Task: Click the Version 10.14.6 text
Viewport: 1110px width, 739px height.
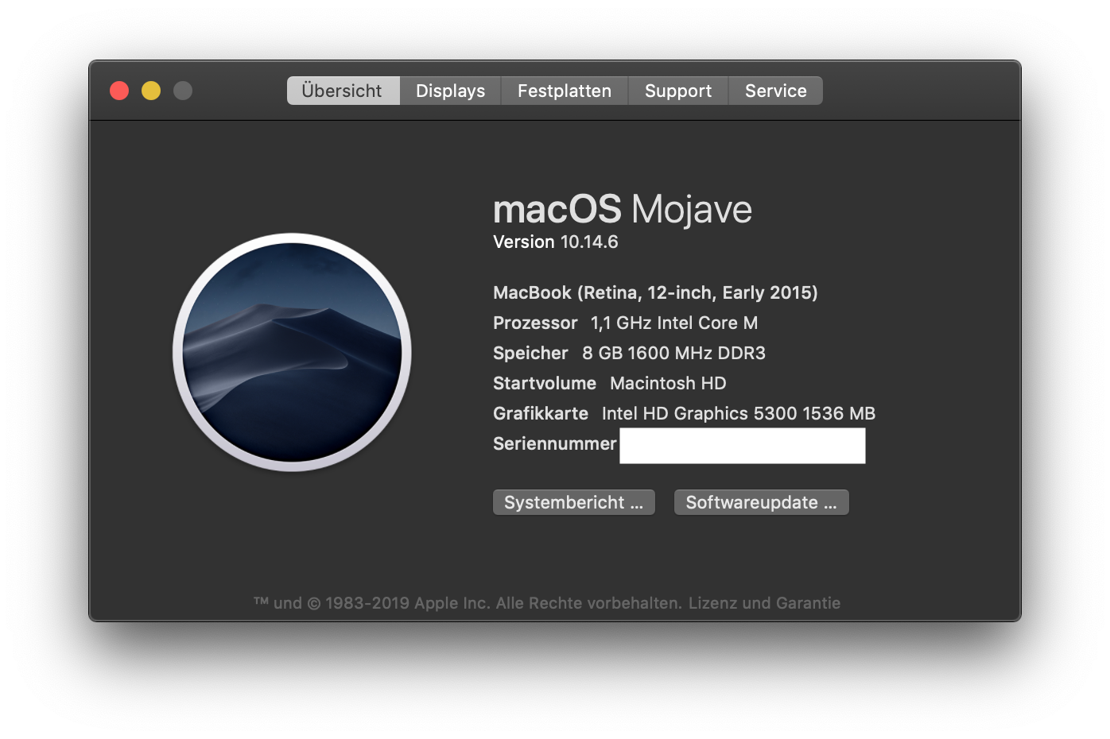Action: 556,242
